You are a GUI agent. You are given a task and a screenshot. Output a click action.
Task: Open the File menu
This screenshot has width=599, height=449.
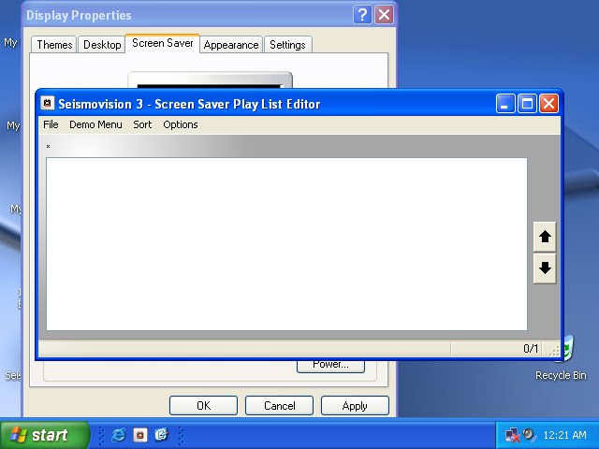(x=51, y=124)
